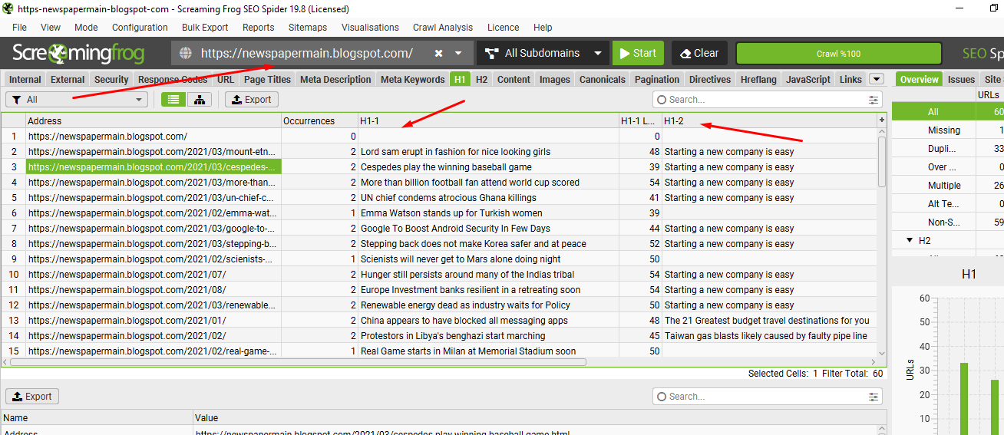Switch to the Page Titles tab
Screen dimensions: 1004x435
(267, 80)
